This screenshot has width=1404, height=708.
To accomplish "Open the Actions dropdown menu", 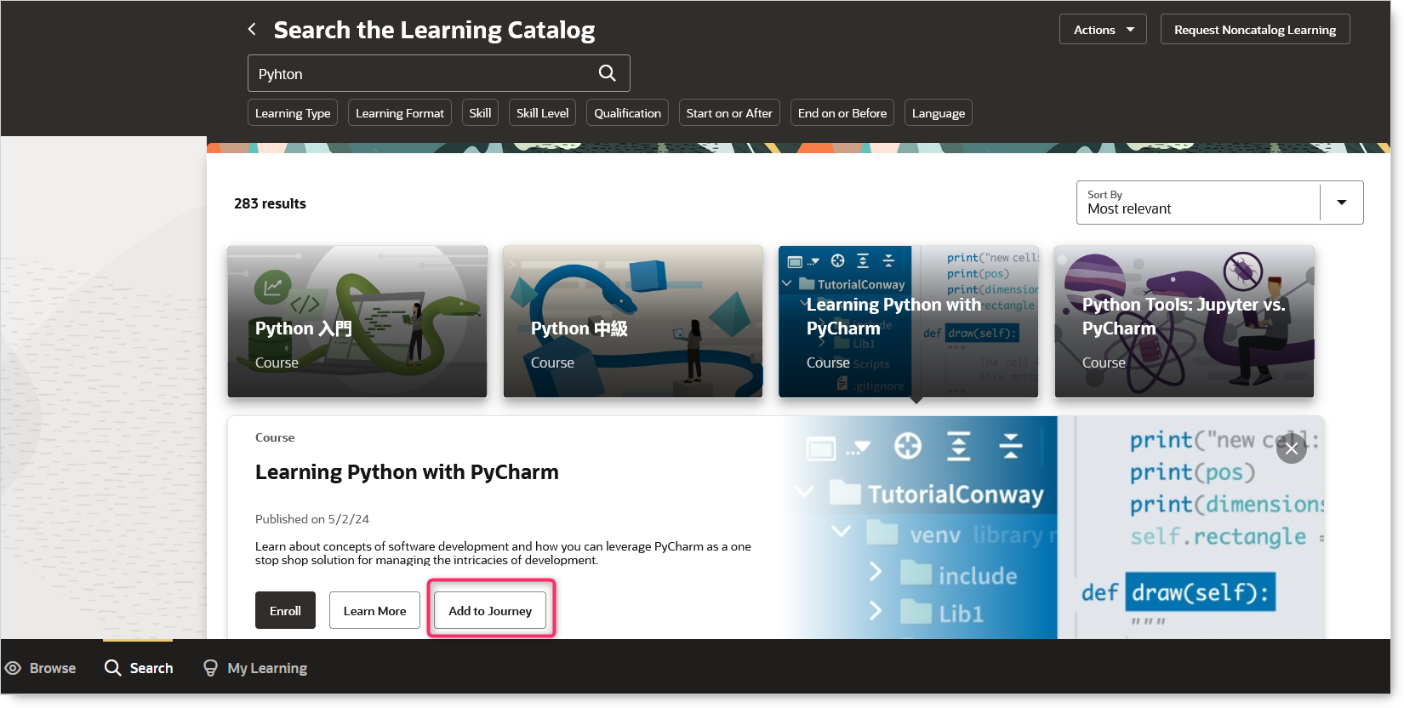I will pyautogui.click(x=1103, y=30).
